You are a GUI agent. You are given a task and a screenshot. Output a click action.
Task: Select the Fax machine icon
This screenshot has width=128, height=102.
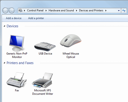click(17, 80)
